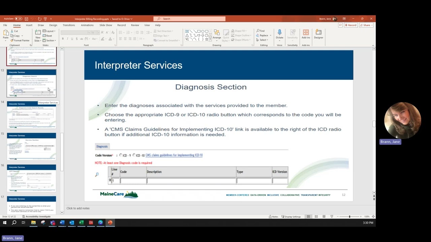Select the ICD-9 radio button on slide

121,155
